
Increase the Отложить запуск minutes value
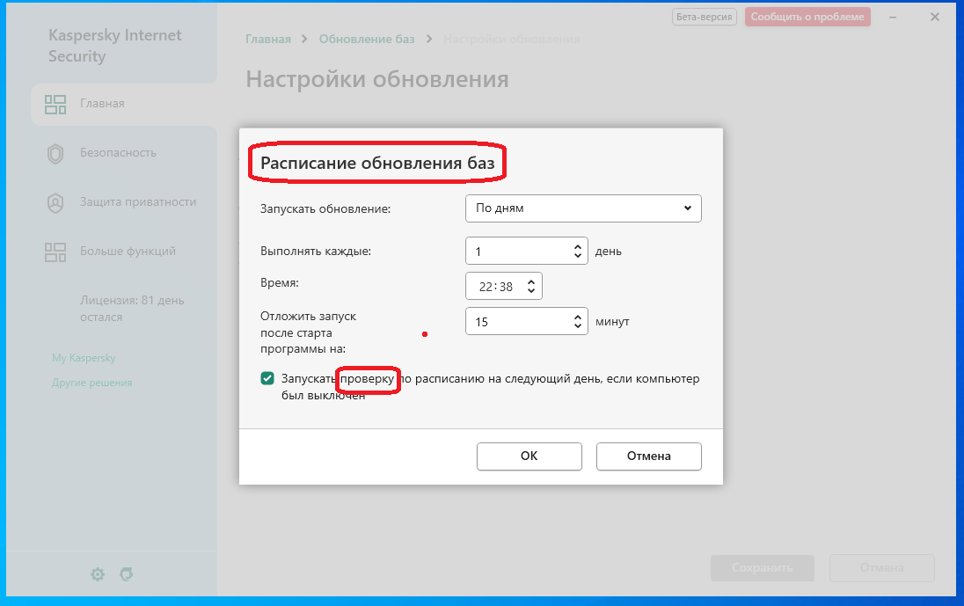[577, 318]
